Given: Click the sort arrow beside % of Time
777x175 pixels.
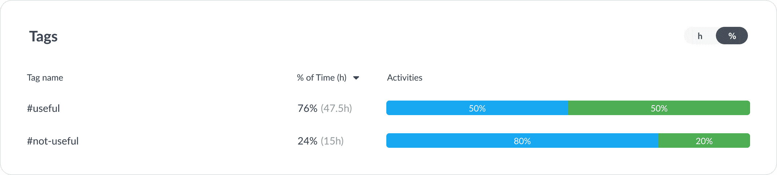Looking at the screenshot, I should (356, 78).
